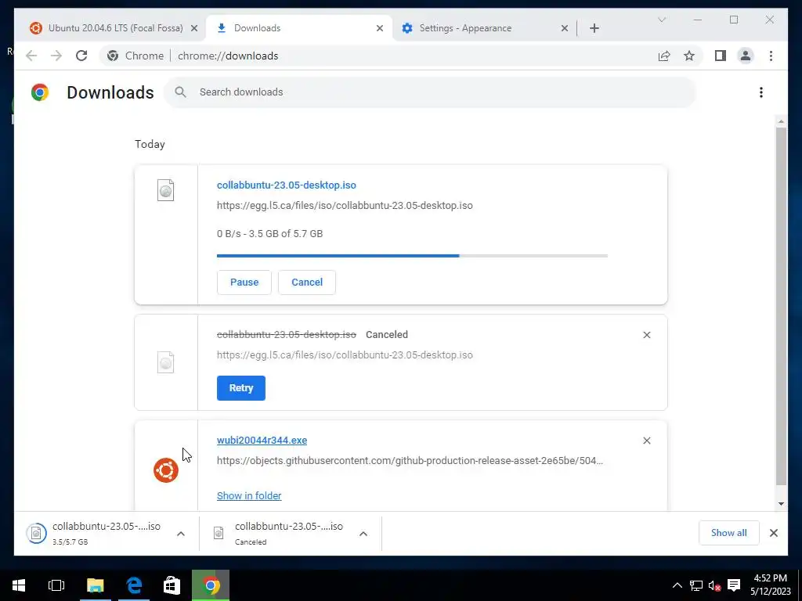Click the download progress bar

pos(412,256)
